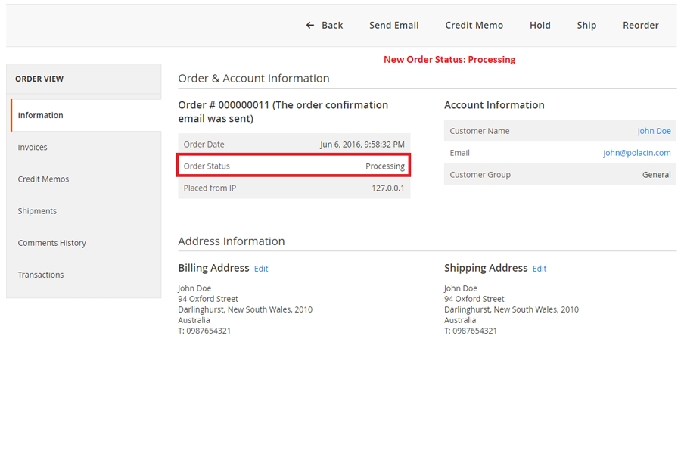Click the General customer group value
The height and width of the screenshot is (454, 681).
(x=656, y=175)
